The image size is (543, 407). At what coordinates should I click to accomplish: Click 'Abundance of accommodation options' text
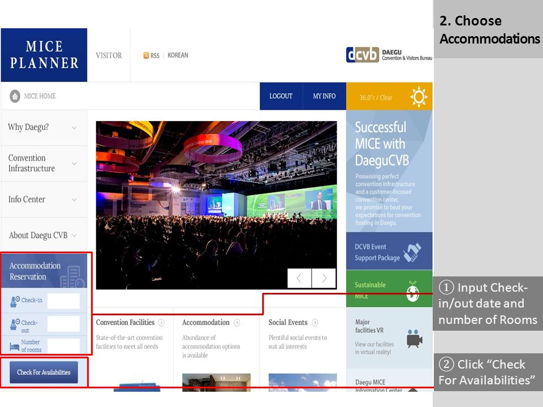211,347
